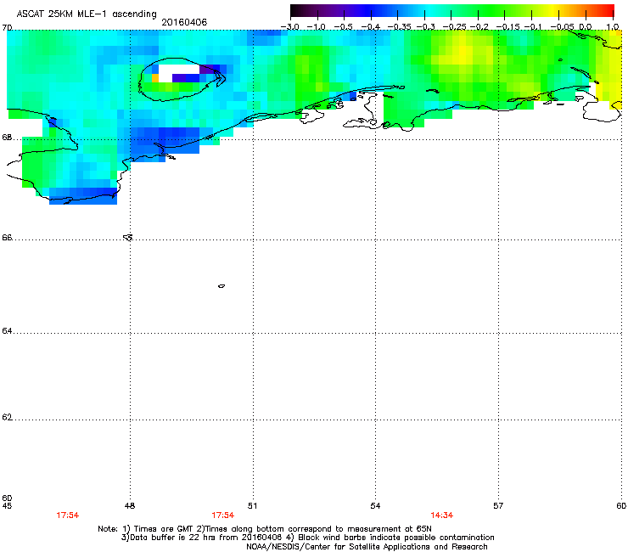Click the -3.0 color bar label
The image size is (628, 552).
(290, 27)
